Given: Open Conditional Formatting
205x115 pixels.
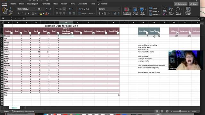Looking at the screenshot, I should pyautogui.click(x=127, y=11).
